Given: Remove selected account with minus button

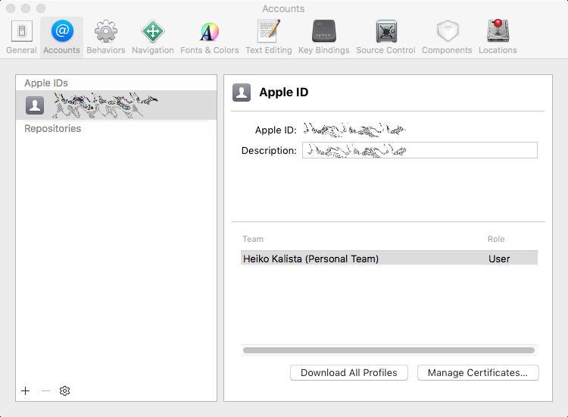Looking at the screenshot, I should coord(45,390).
